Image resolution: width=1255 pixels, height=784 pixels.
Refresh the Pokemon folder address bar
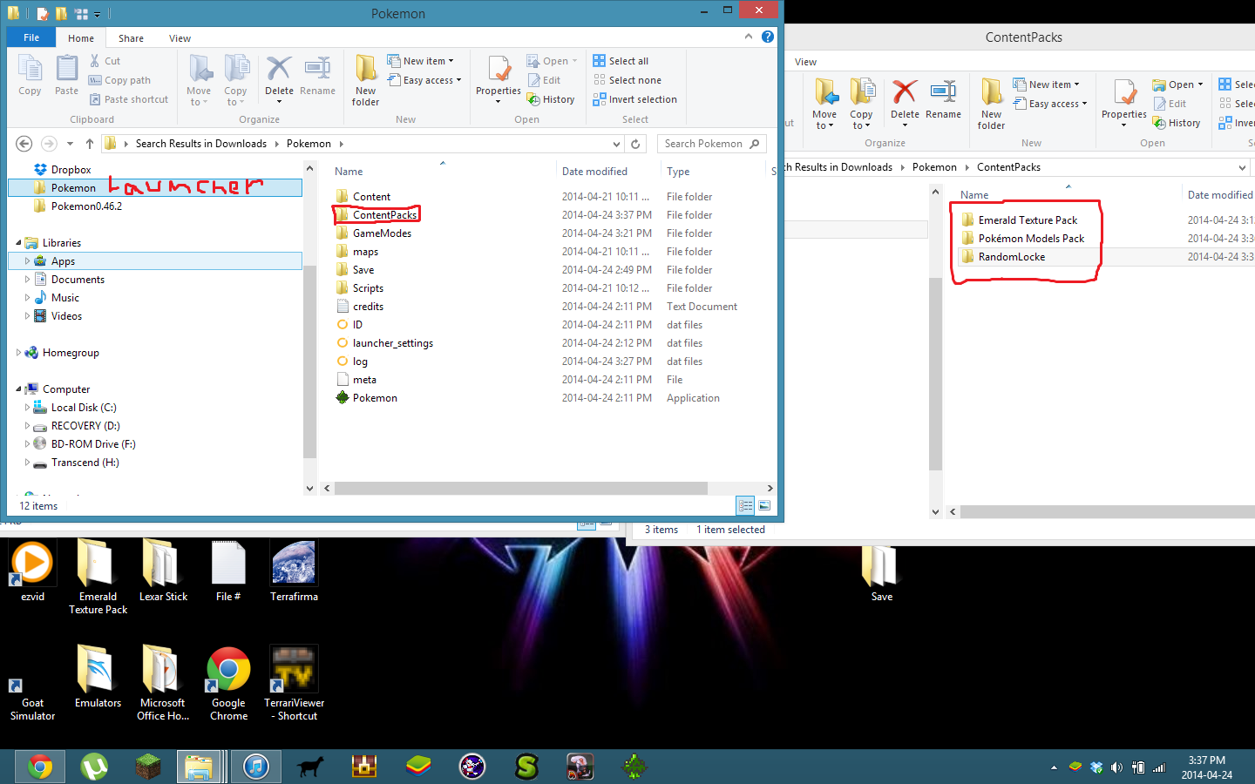click(636, 144)
